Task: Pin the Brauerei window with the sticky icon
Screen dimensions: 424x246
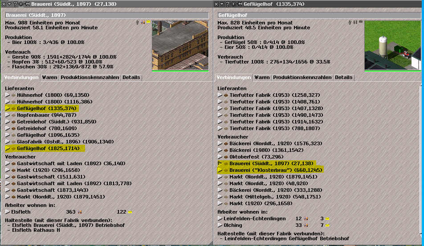Action: (27, 4)
